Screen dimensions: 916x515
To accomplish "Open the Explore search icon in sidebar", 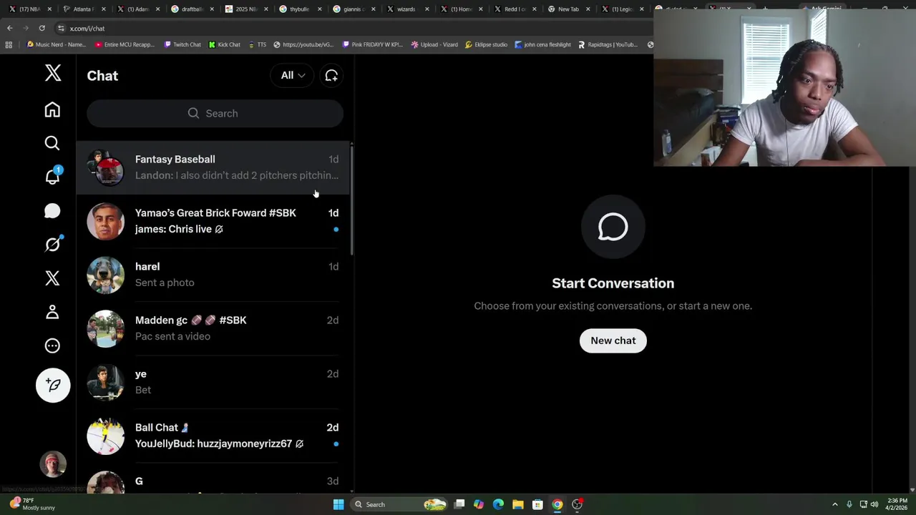I will tap(52, 143).
